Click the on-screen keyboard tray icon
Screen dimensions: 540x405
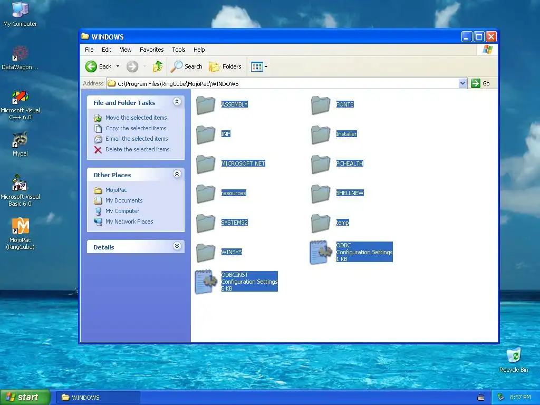pyautogui.click(x=481, y=398)
